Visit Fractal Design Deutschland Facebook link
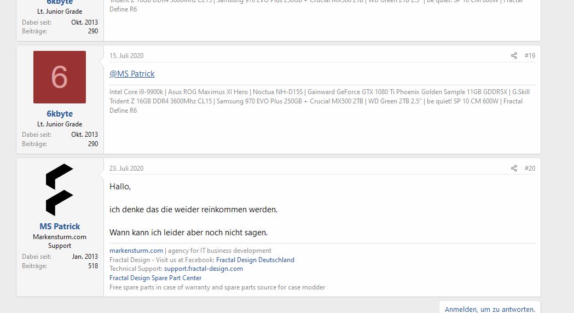Screen dimensions: 574x313 pos(255,260)
